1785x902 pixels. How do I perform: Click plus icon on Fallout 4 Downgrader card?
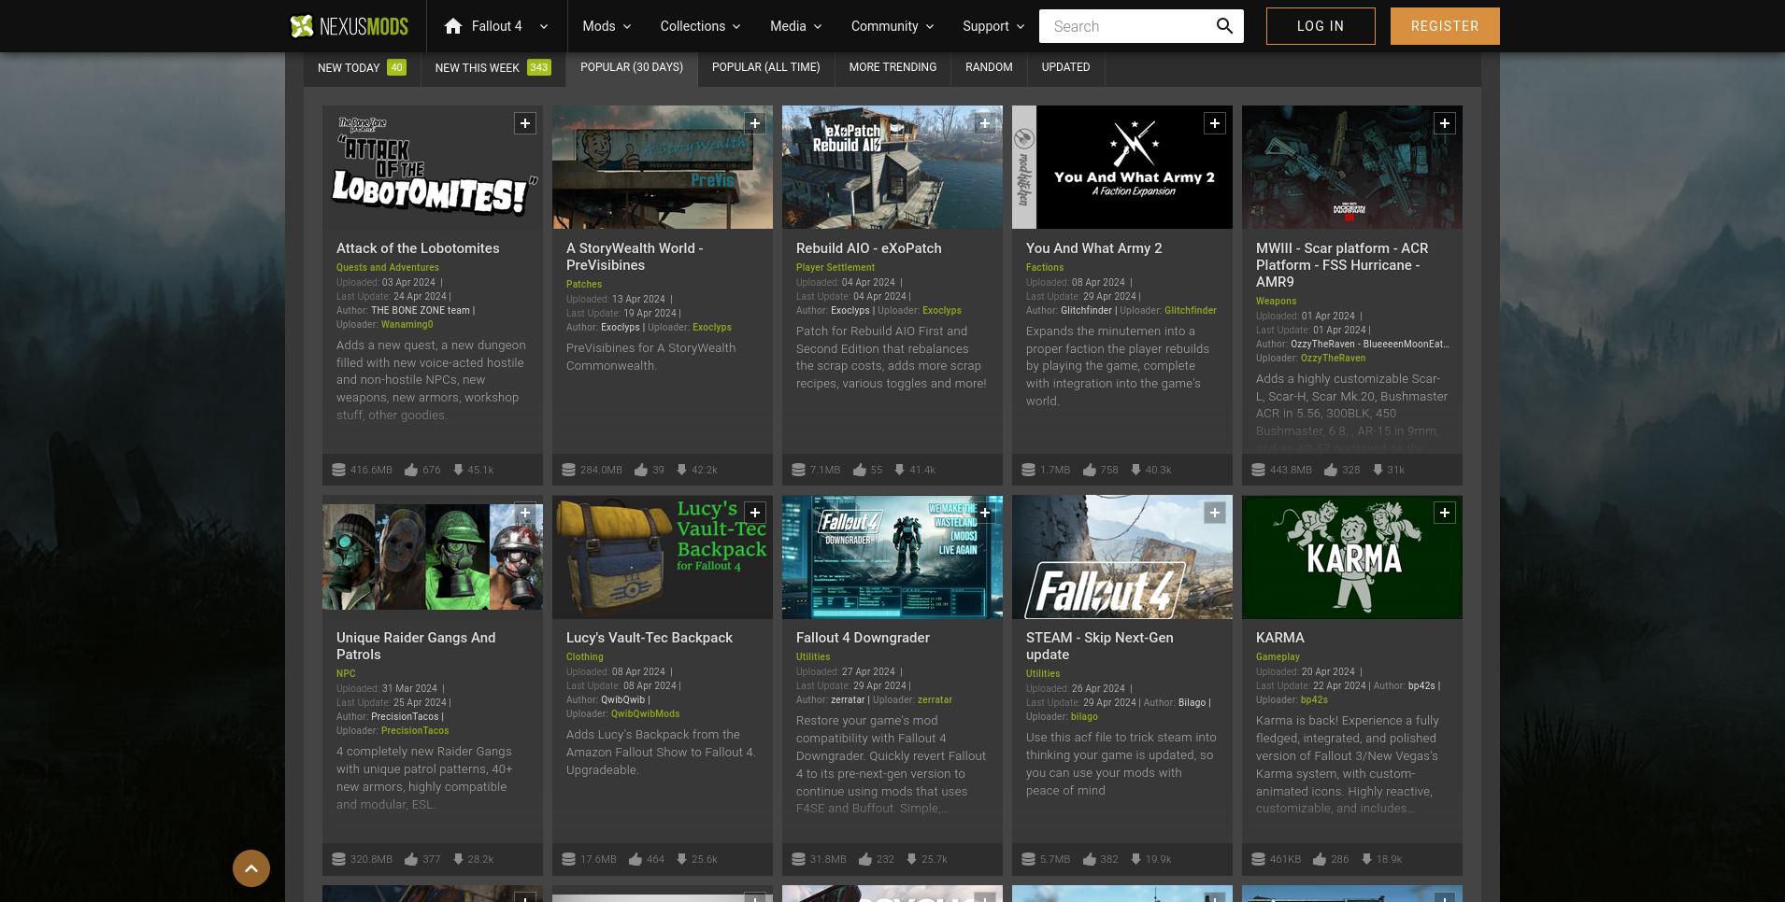click(x=985, y=513)
